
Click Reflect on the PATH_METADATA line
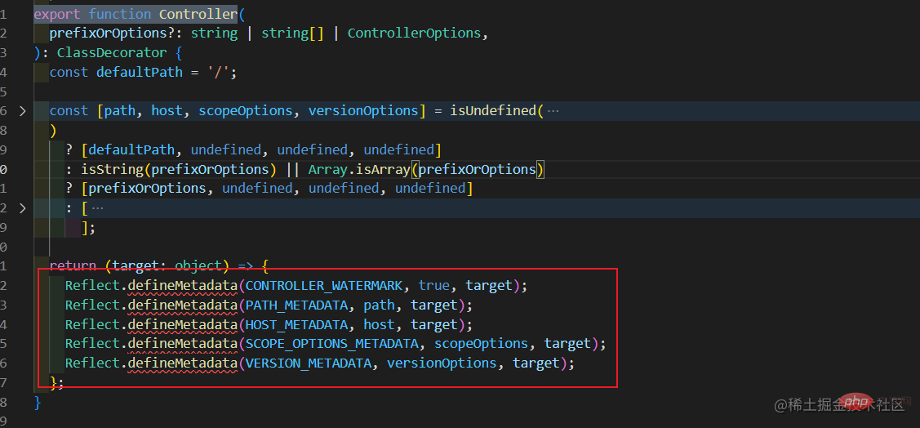(x=93, y=305)
